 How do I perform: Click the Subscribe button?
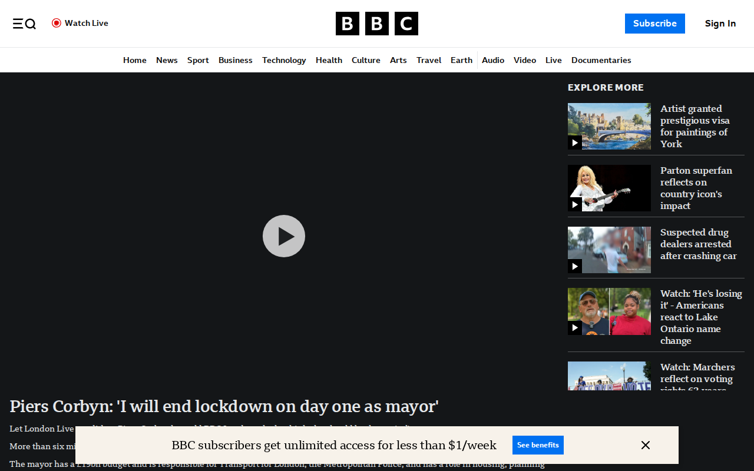click(x=655, y=24)
